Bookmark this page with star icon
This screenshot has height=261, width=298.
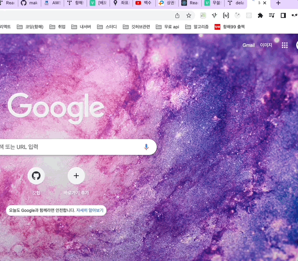pos(188,15)
